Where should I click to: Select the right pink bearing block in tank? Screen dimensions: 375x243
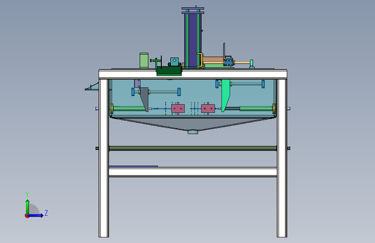pos(208,109)
